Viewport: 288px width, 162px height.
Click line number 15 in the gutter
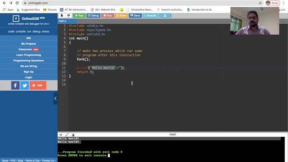(x=63, y=85)
